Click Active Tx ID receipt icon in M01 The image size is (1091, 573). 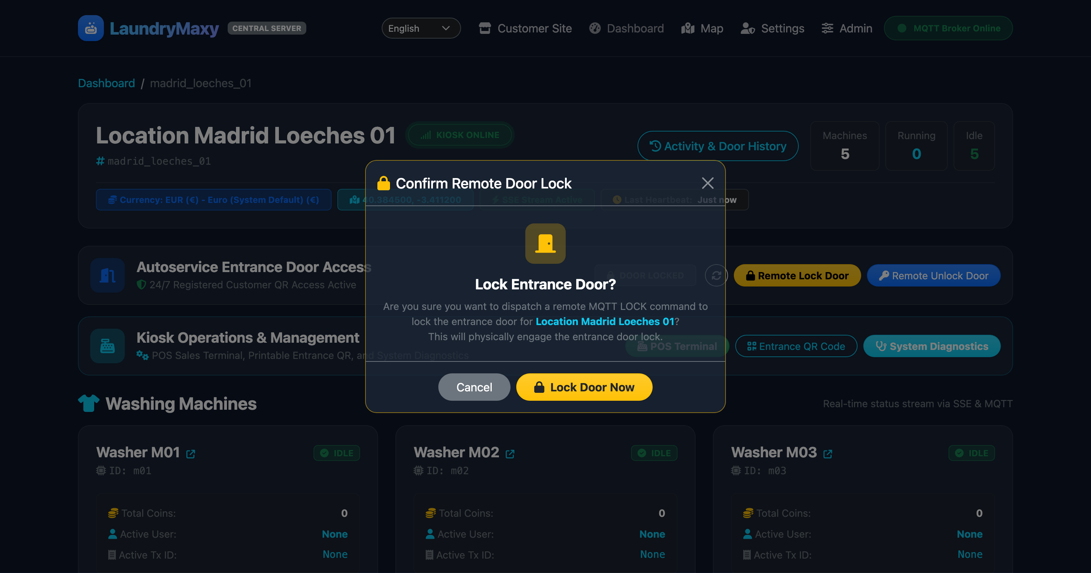coord(112,555)
